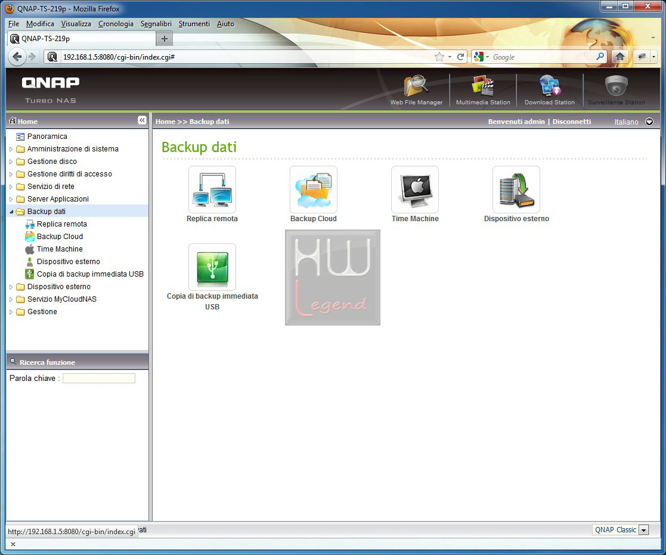Open the Strumenti menu
Image resolution: width=666 pixels, height=555 pixels.
pos(194,24)
